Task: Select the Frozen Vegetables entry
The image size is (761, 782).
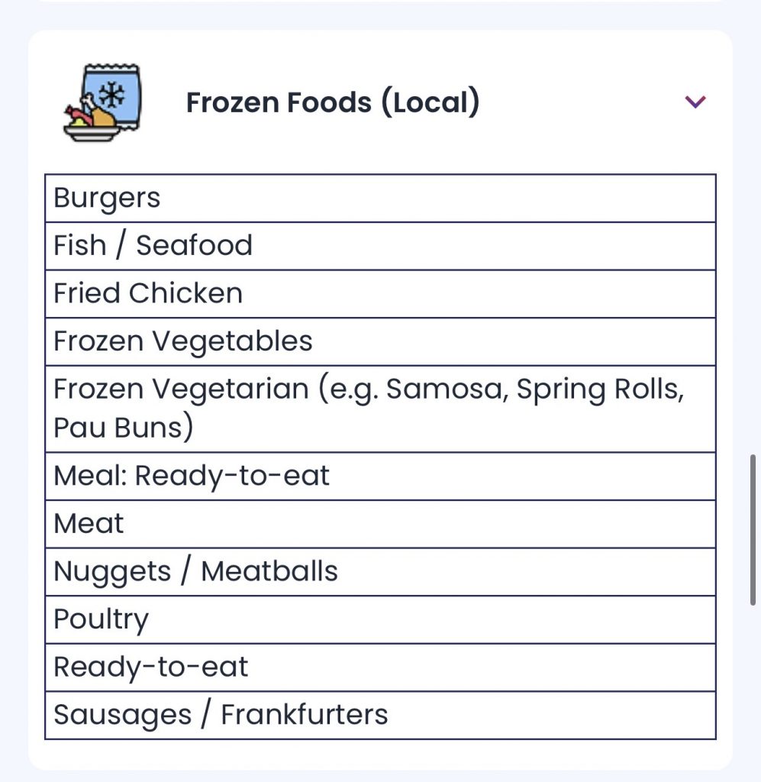Action: (380, 341)
